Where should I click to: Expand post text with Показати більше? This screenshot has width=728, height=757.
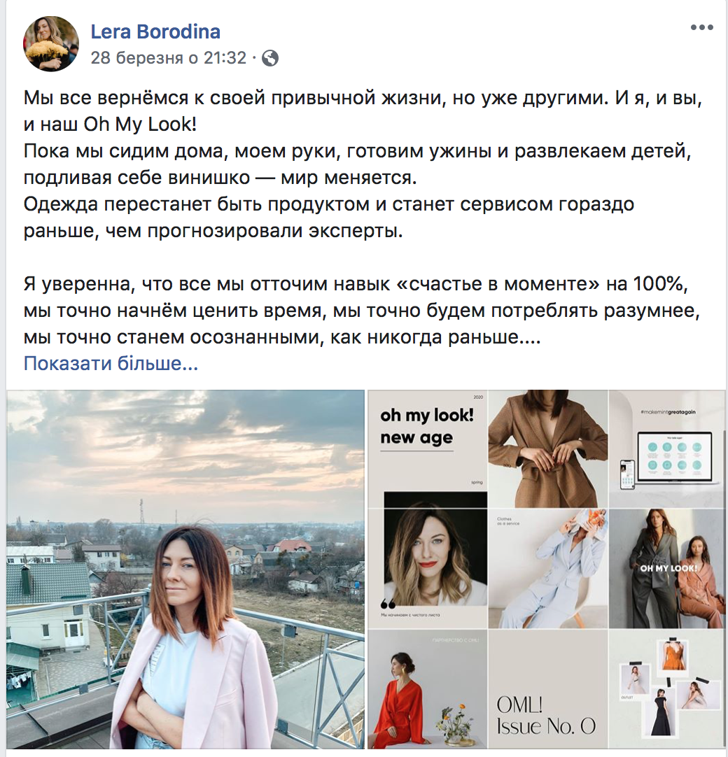111,364
